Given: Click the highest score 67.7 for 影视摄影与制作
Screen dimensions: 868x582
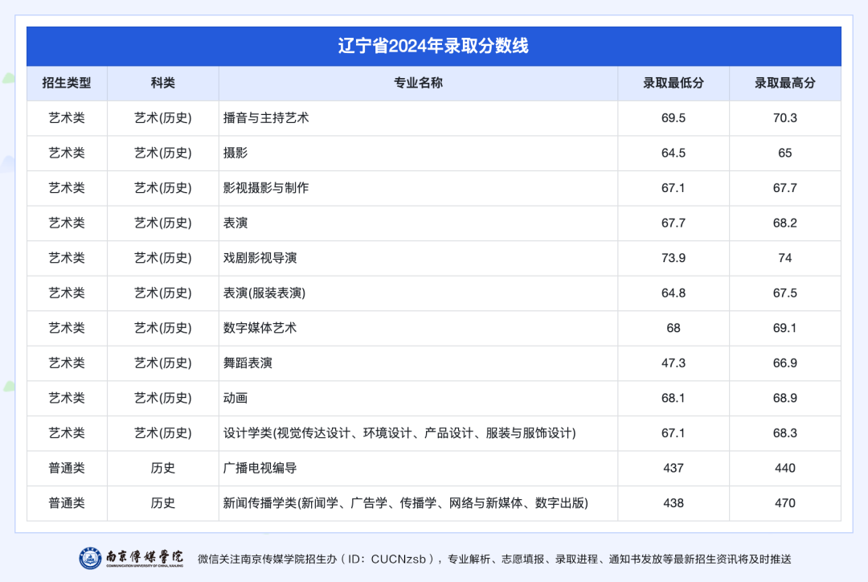Looking at the screenshot, I should point(785,188).
